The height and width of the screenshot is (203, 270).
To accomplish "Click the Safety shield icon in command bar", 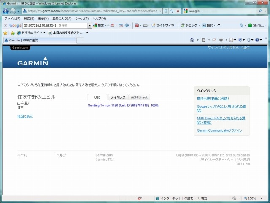I will pos(240,40).
